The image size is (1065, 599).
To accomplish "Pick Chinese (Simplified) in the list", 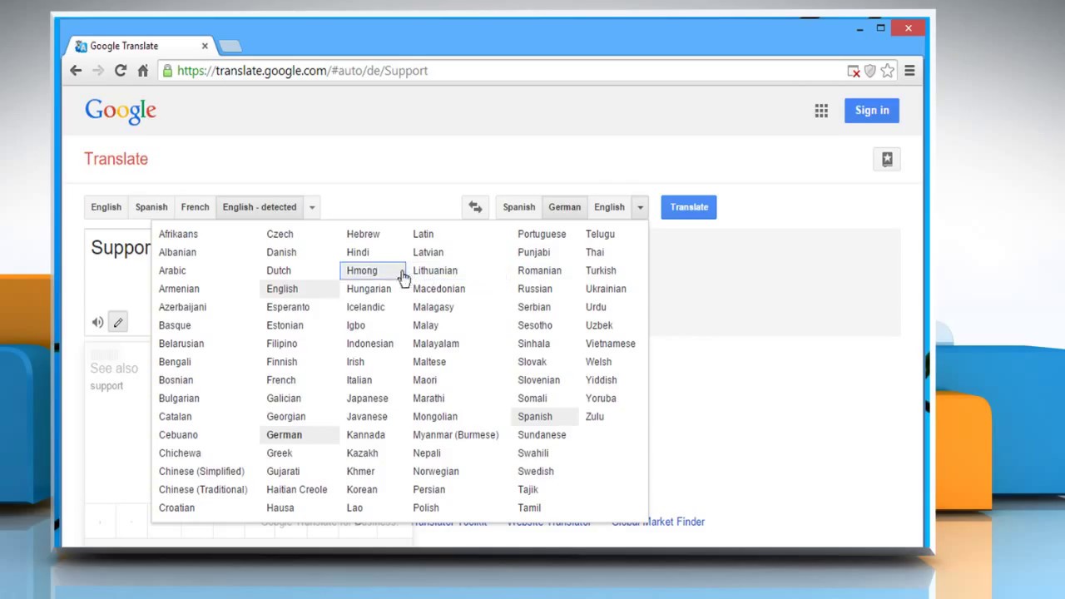I will (x=201, y=471).
